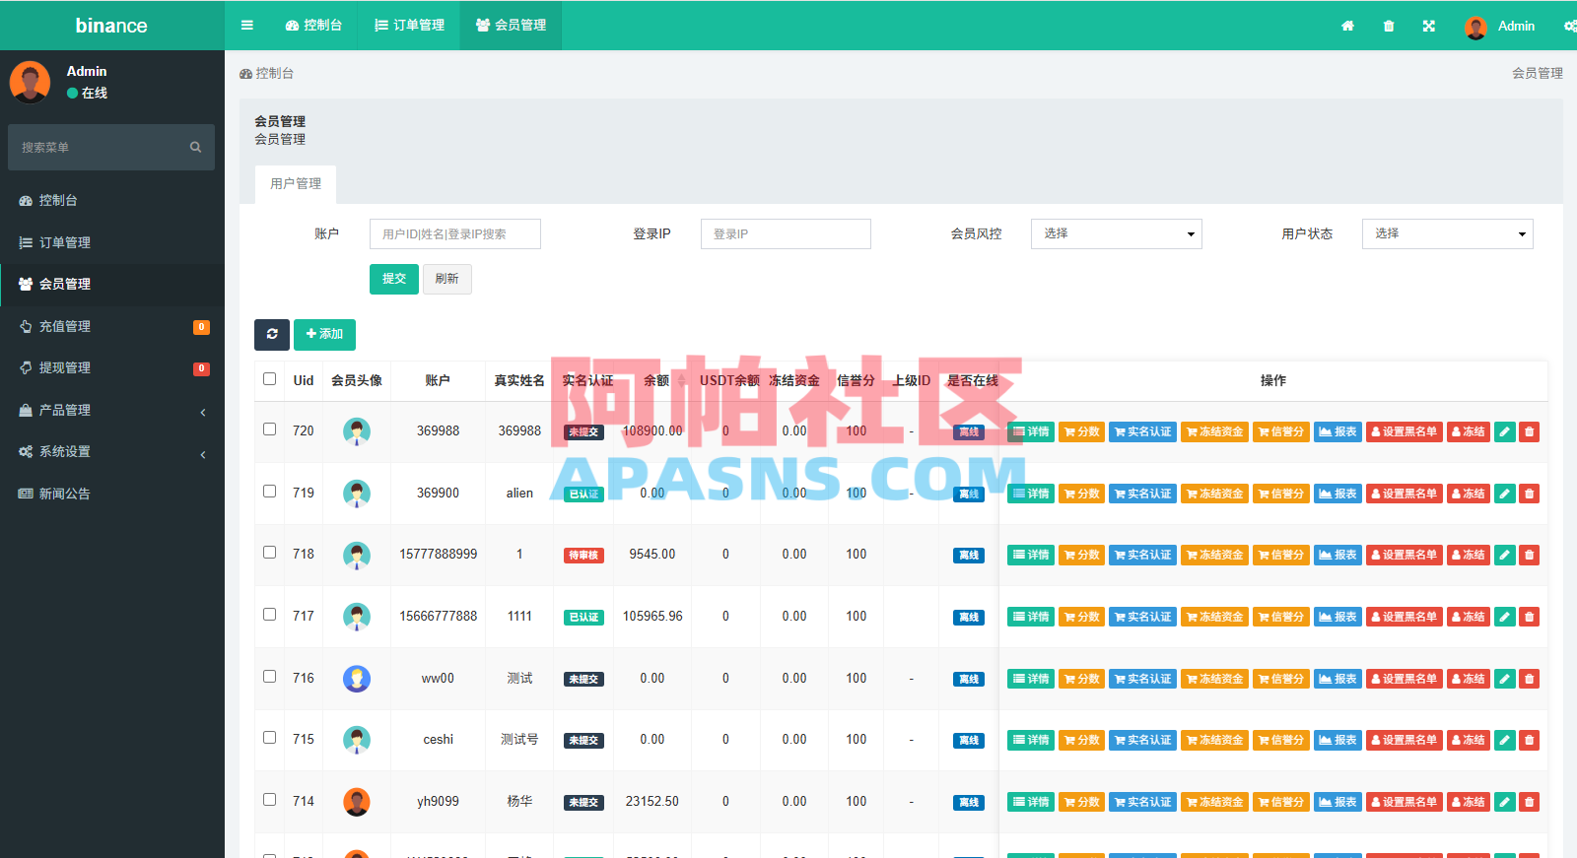Check the checkbox for Uid 720
Screen dimensions: 1577x858
[270, 429]
